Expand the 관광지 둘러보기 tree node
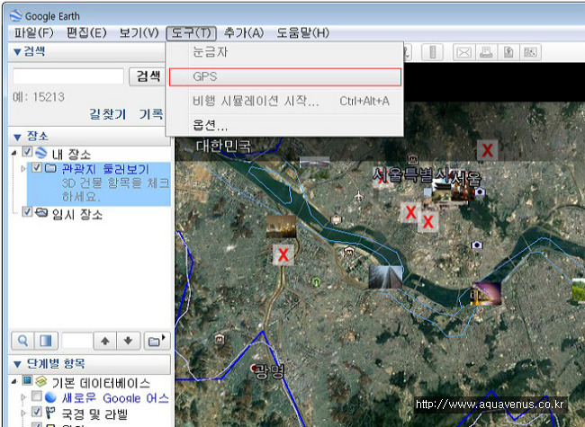This screenshot has width=585, height=427. [x=23, y=169]
